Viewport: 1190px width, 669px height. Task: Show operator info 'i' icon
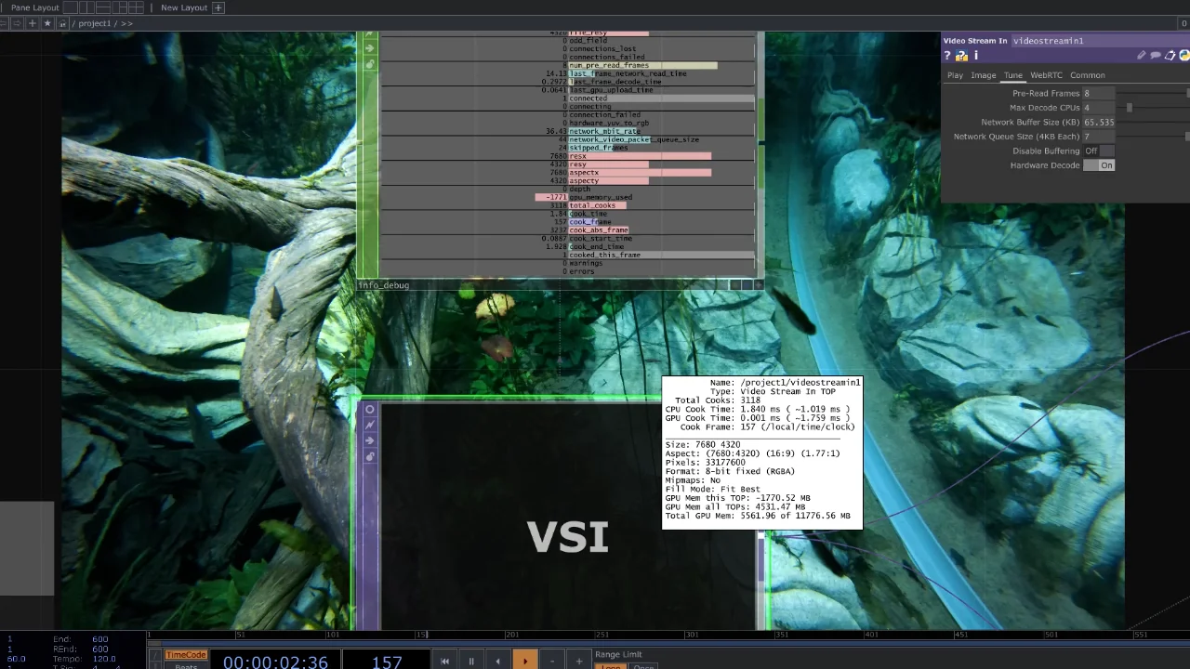pos(976,56)
